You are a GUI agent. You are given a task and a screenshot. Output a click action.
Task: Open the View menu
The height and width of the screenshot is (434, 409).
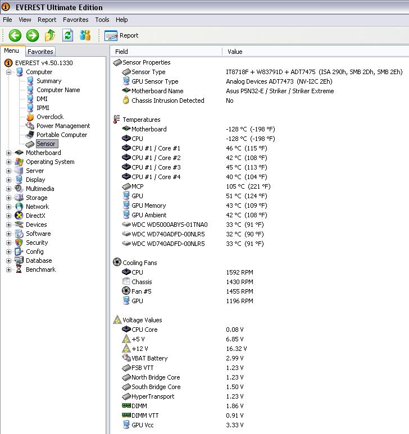point(25,20)
